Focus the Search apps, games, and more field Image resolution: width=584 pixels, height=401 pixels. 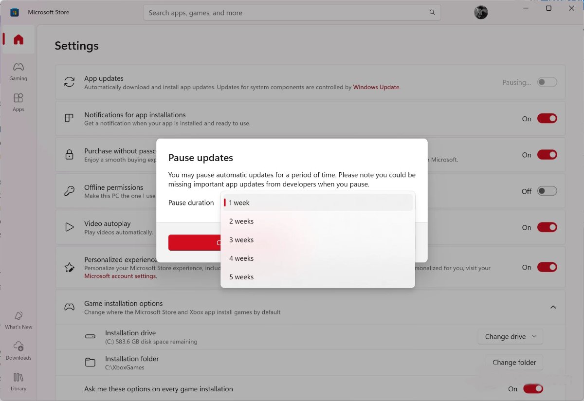292,13
